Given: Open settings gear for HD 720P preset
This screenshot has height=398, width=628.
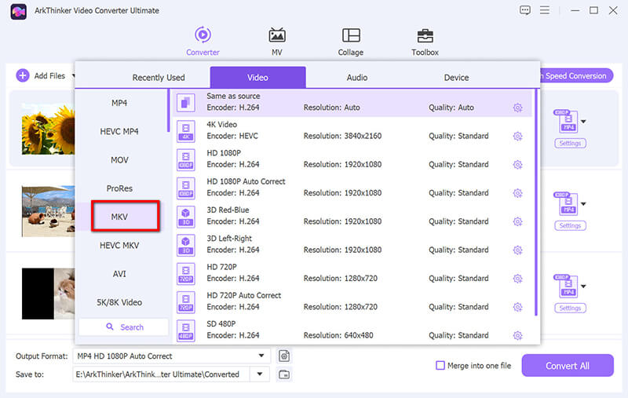Looking at the screenshot, I should tap(517, 279).
